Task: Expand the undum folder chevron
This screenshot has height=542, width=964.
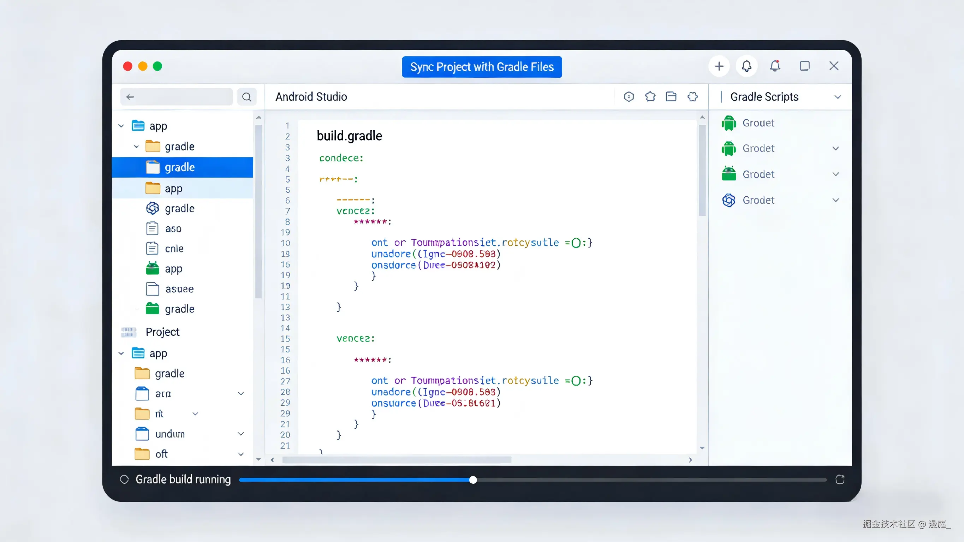Action: tap(241, 434)
